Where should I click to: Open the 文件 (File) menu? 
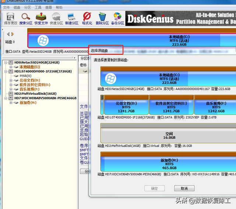(6, 7)
